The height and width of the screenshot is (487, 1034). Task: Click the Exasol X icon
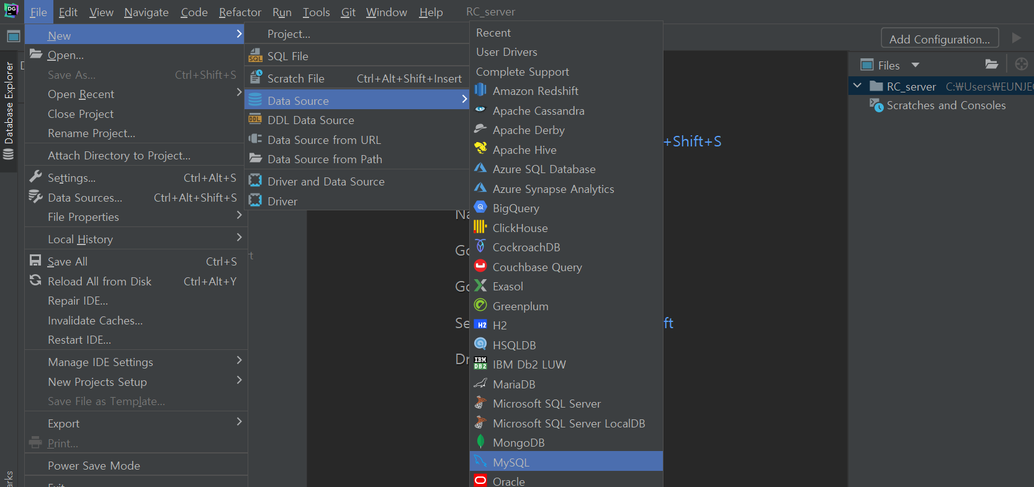tap(480, 285)
